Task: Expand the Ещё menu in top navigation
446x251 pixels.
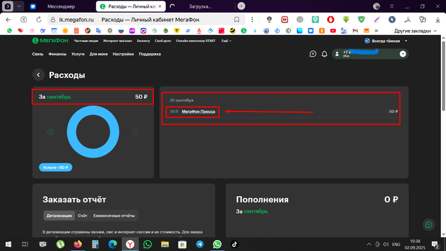Action: point(226,41)
